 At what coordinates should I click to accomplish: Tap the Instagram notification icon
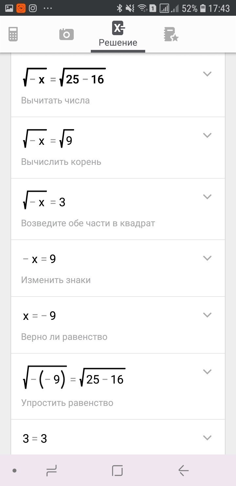[x=33, y=8]
